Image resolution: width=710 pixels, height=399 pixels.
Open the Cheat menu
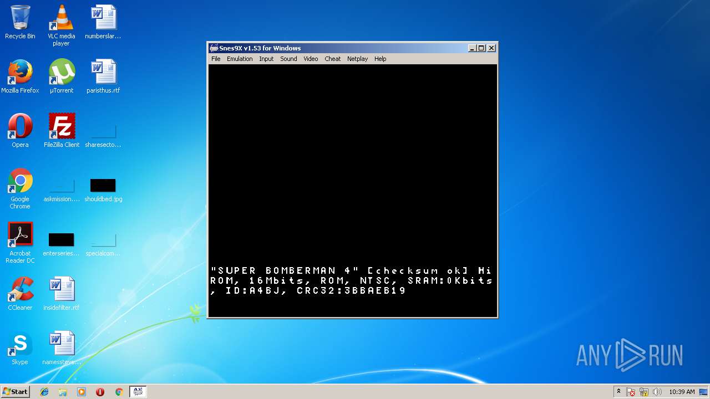click(333, 59)
